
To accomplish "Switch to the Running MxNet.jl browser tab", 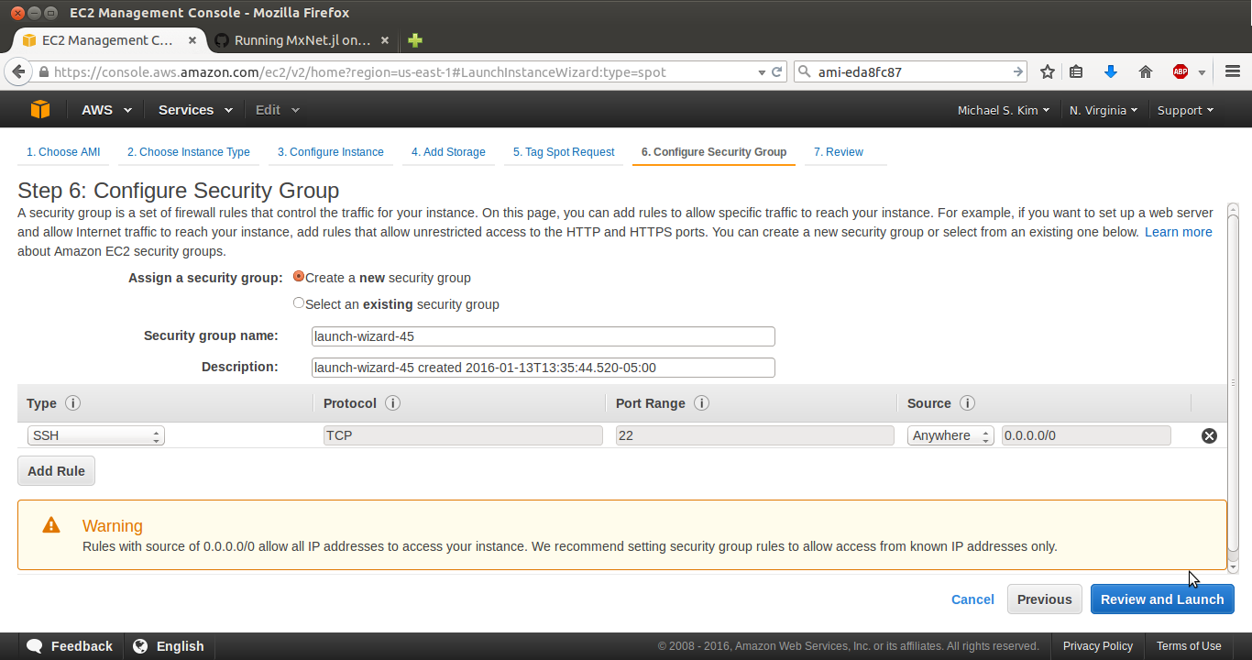I will (x=302, y=40).
